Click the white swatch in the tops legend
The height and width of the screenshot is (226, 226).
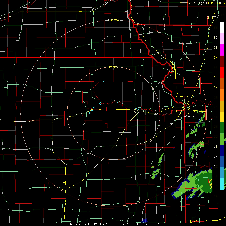[x=222, y=28]
